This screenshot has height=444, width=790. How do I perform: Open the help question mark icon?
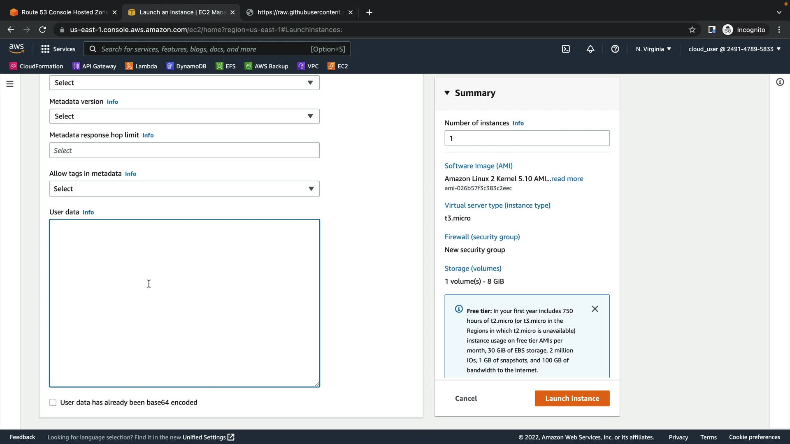tap(615, 49)
